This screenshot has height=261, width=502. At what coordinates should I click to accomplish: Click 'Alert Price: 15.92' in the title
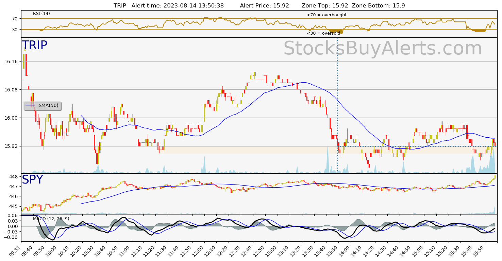(x=265, y=6)
